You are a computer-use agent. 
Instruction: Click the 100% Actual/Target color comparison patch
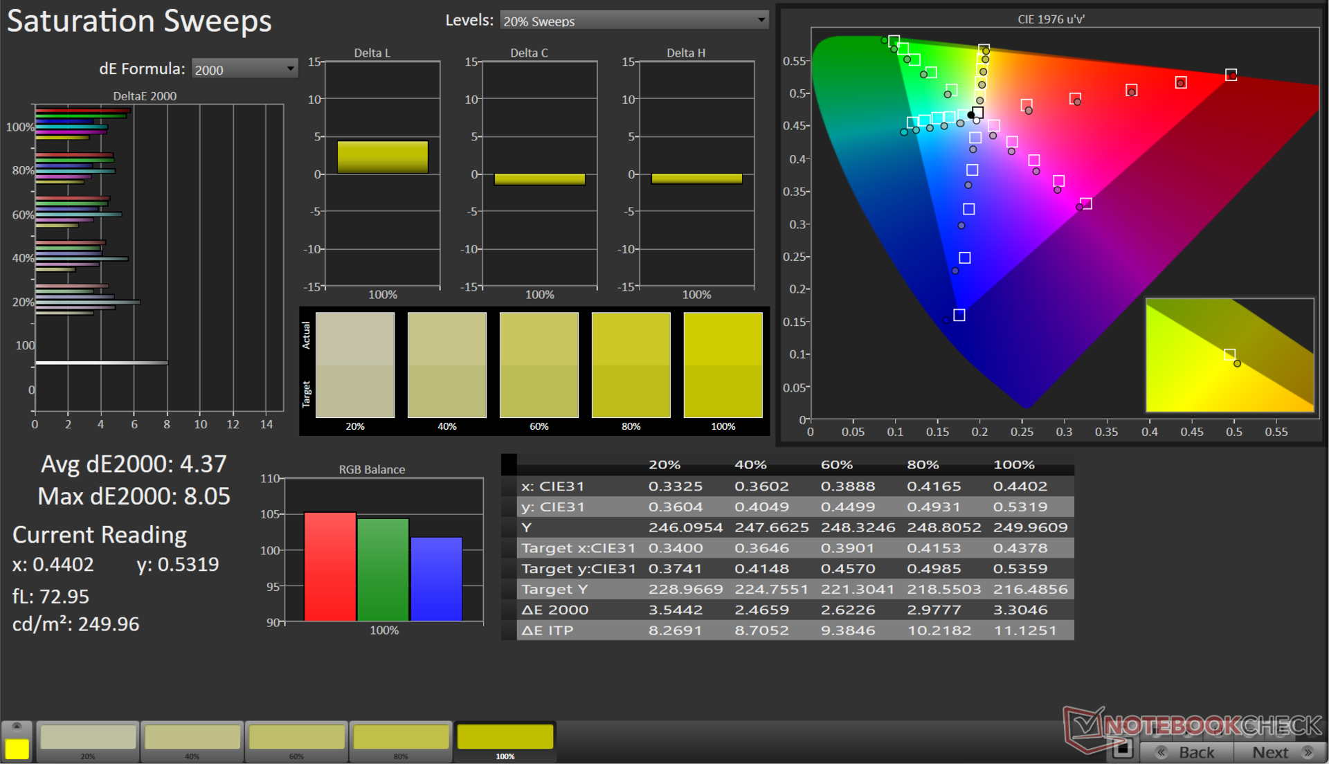723,365
